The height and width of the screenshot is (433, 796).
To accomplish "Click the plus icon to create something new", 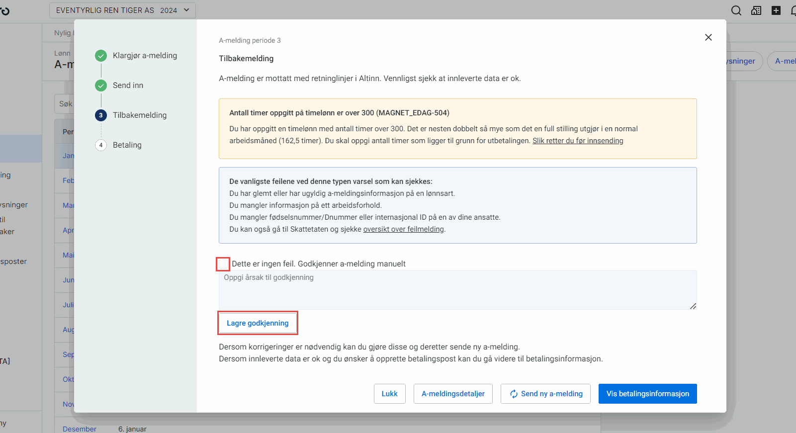I will coord(776,10).
